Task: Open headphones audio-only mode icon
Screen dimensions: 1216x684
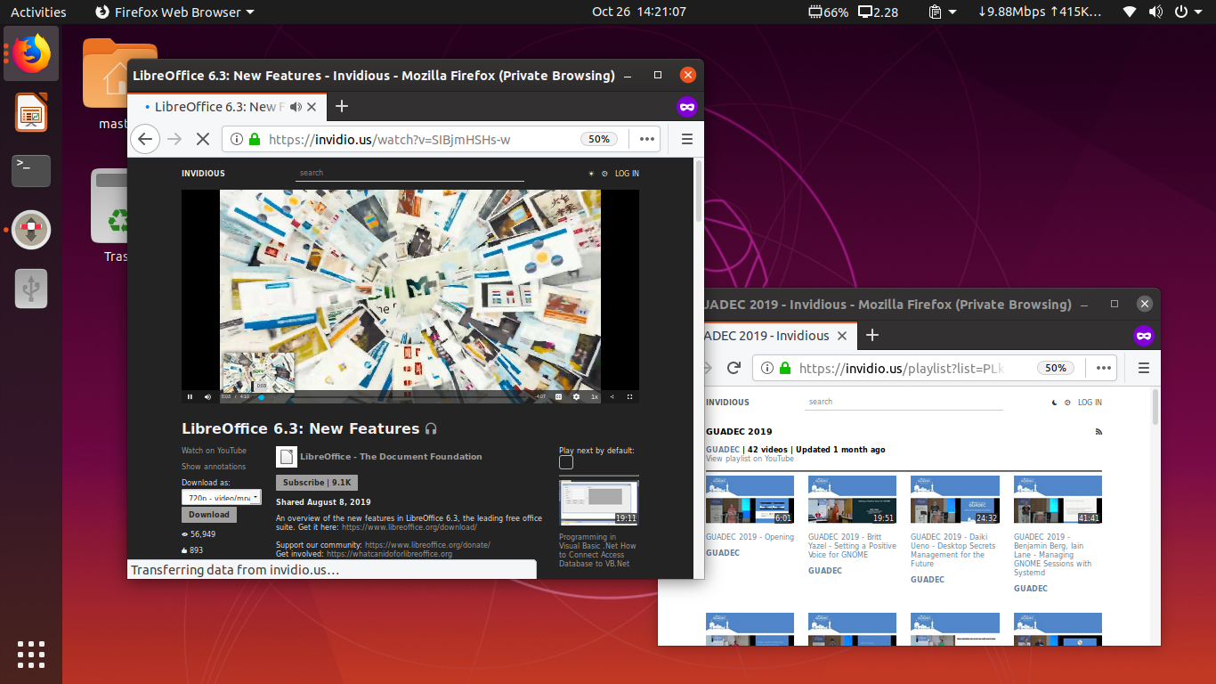Action: click(431, 428)
